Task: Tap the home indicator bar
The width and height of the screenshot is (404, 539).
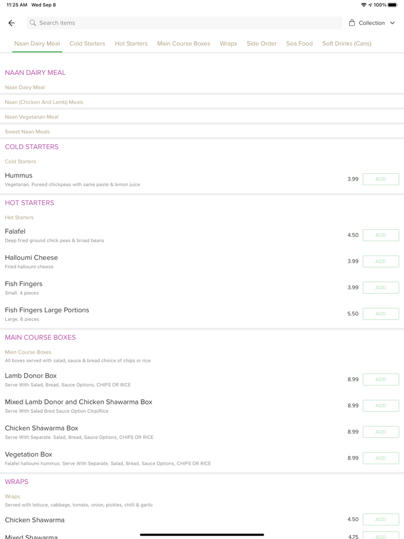Action: [202, 534]
